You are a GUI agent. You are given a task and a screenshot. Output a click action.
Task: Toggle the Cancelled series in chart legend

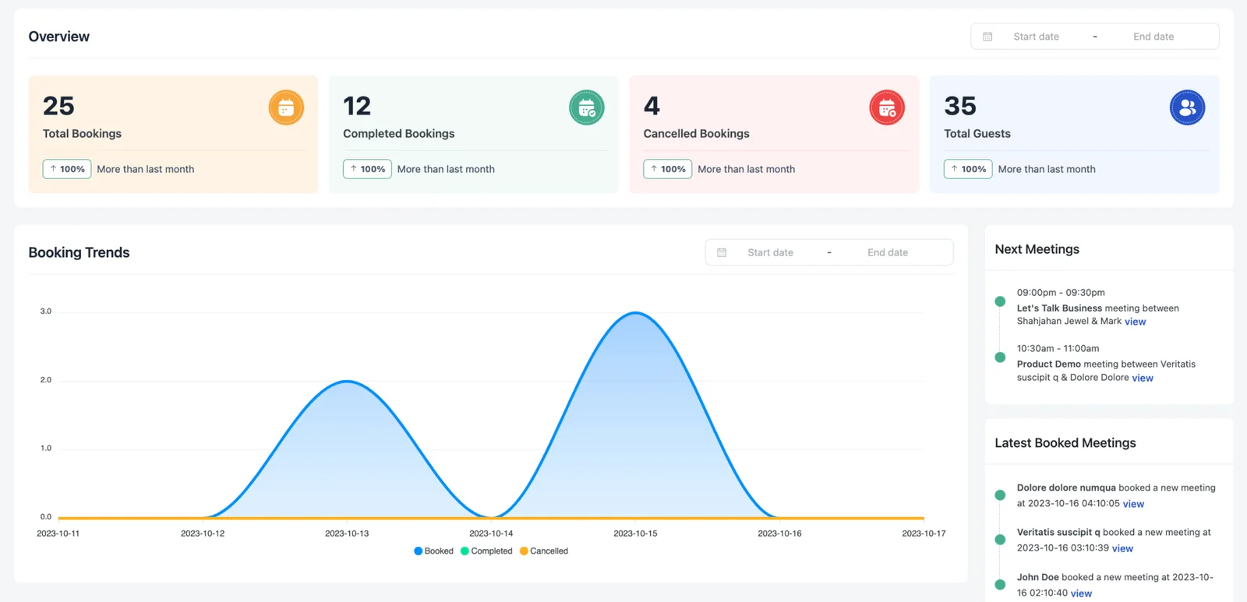tap(544, 551)
